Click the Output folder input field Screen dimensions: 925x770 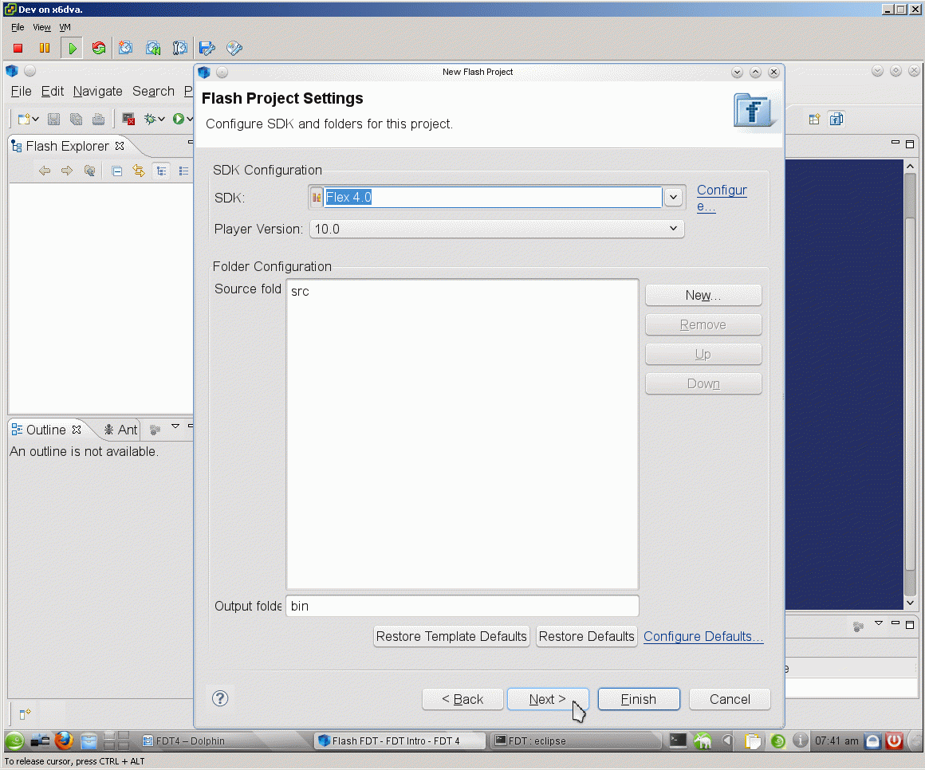point(462,606)
